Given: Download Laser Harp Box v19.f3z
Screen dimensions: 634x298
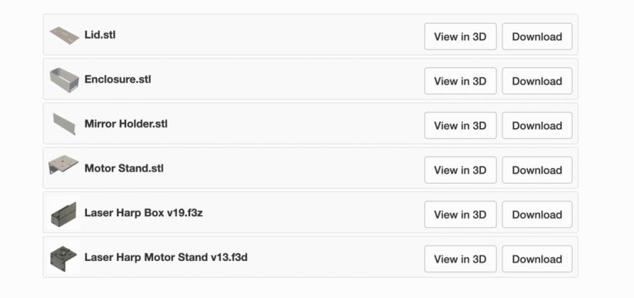Looking at the screenshot, I should coord(537,214).
